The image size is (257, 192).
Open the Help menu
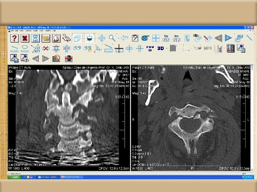tap(54, 31)
